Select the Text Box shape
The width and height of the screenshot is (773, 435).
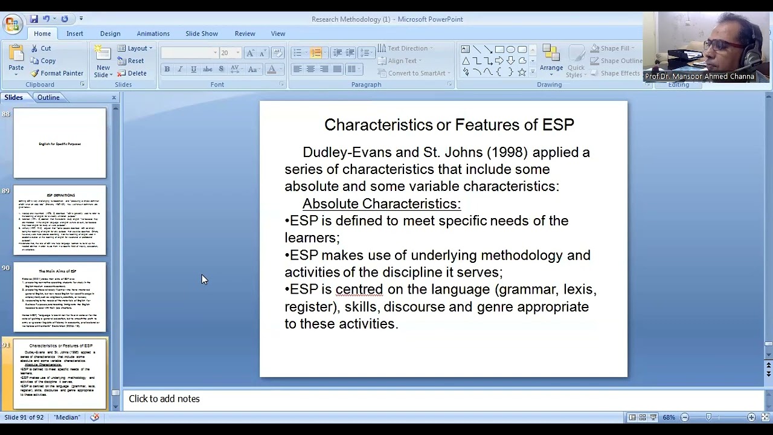(x=465, y=49)
